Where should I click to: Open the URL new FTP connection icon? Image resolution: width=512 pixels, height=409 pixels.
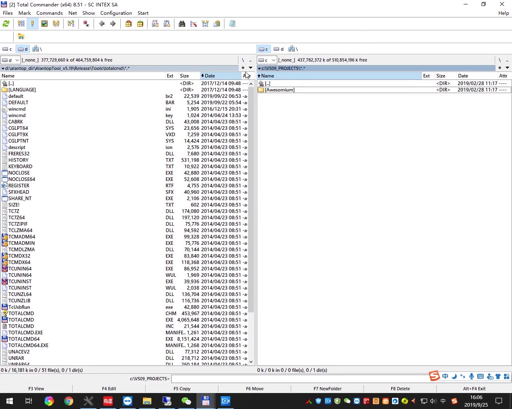coord(167,24)
